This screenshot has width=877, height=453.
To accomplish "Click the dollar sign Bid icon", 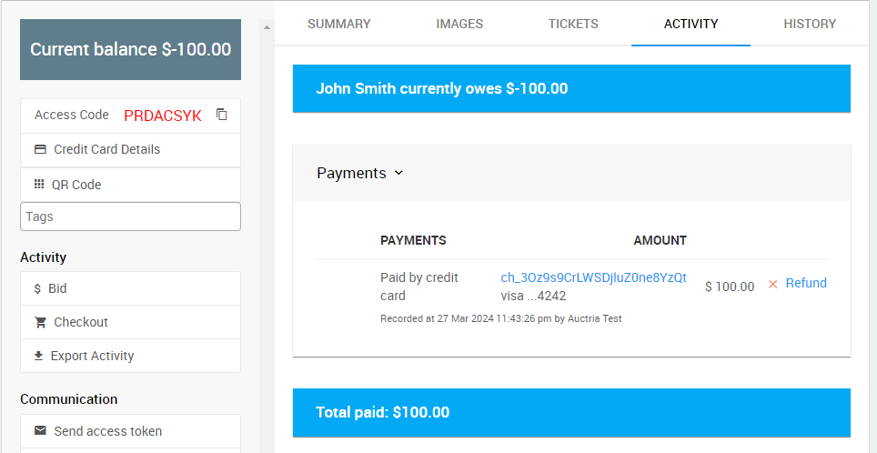I will [x=37, y=288].
